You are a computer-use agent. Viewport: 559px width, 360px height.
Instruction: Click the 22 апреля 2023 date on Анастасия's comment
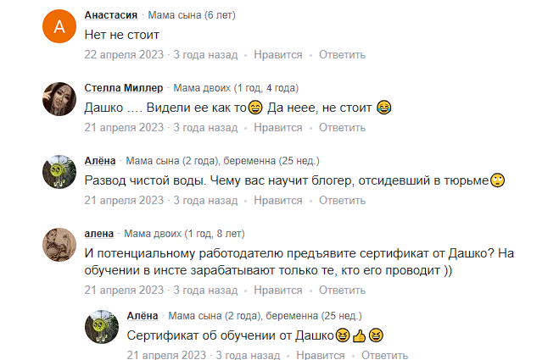(x=124, y=55)
